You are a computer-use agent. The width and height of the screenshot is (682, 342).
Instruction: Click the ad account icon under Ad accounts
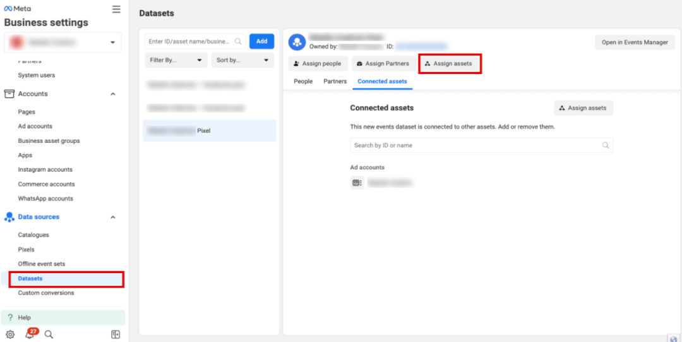tap(357, 183)
